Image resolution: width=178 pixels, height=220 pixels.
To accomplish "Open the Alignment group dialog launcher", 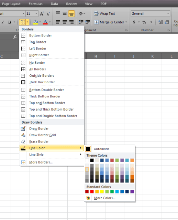I will tap(126, 30).
